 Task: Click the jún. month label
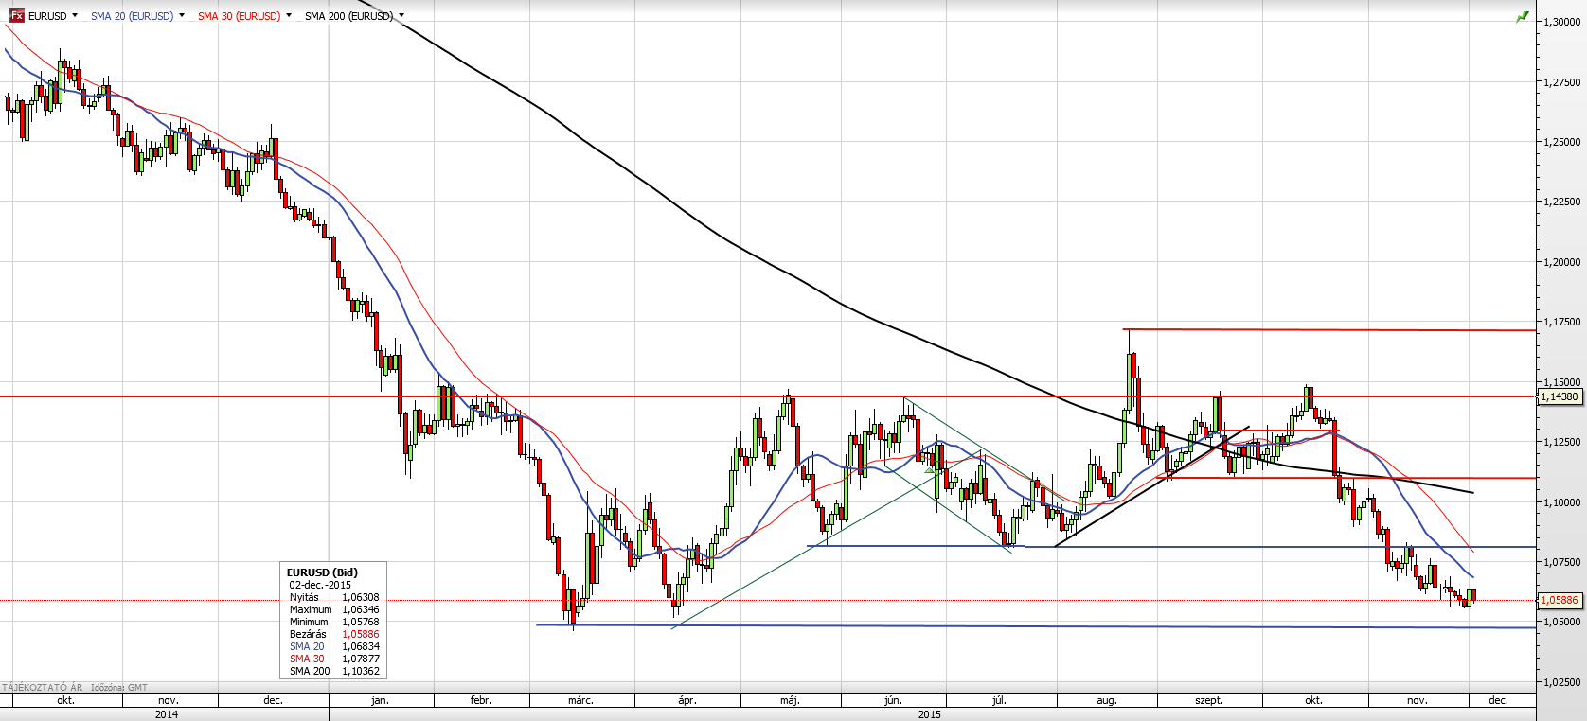(x=892, y=700)
